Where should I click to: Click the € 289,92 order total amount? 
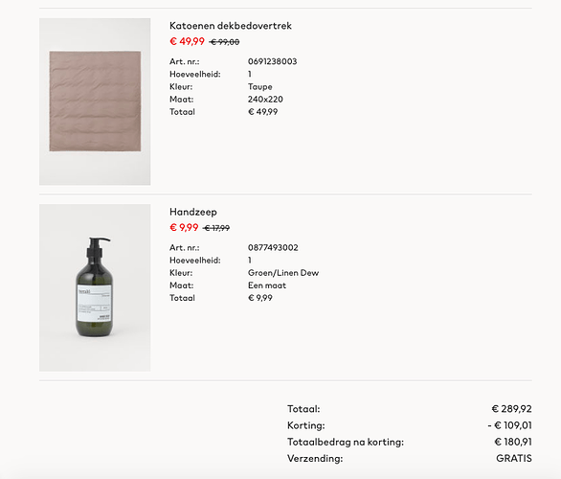(511, 409)
